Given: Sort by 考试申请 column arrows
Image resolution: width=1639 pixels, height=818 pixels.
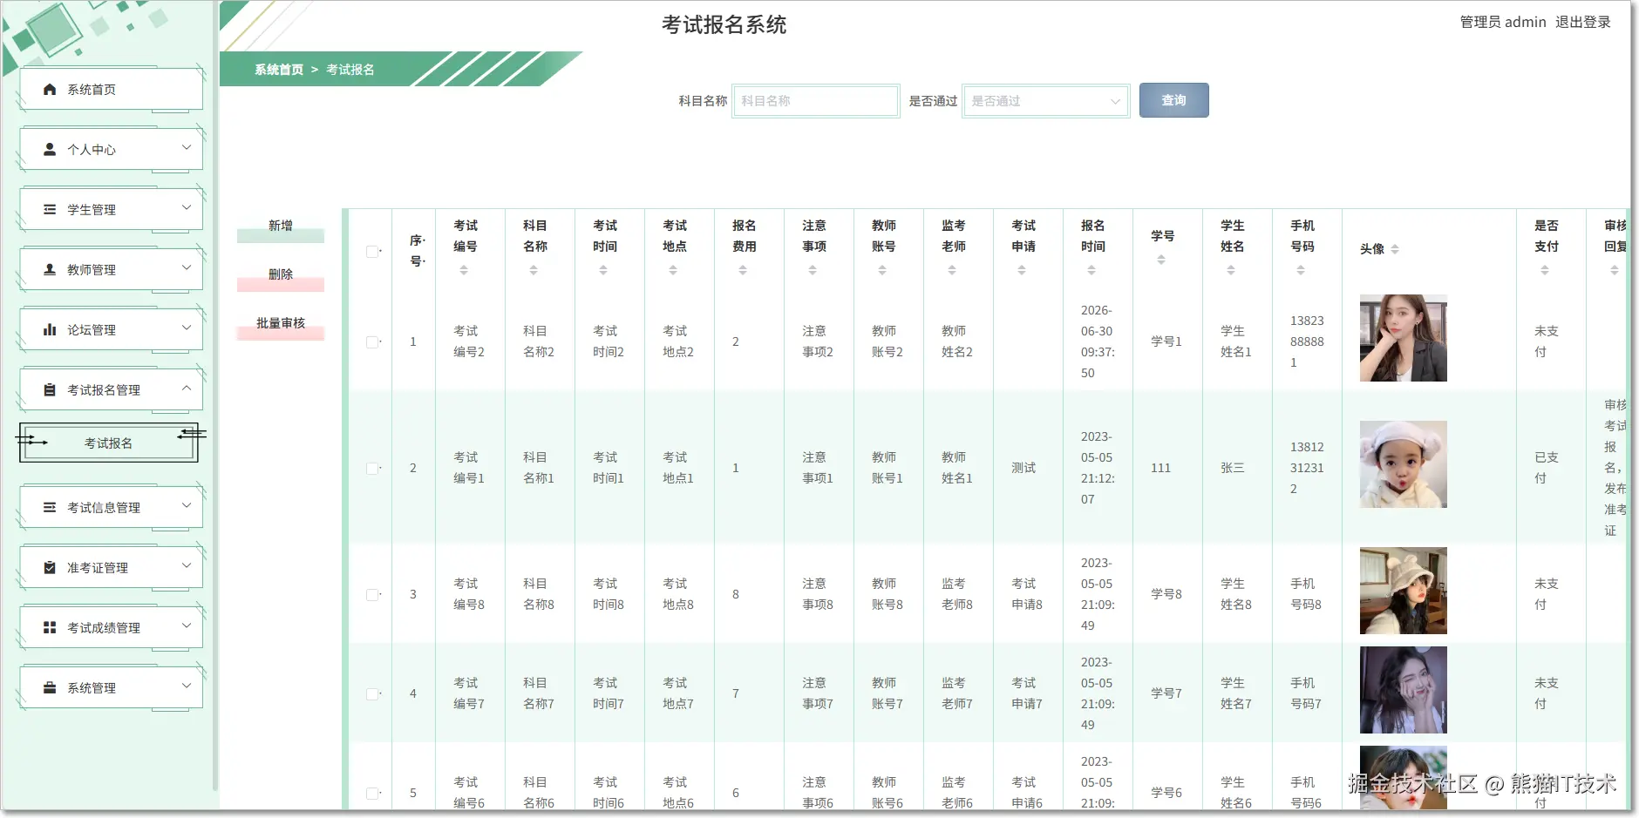Looking at the screenshot, I should [x=1022, y=270].
